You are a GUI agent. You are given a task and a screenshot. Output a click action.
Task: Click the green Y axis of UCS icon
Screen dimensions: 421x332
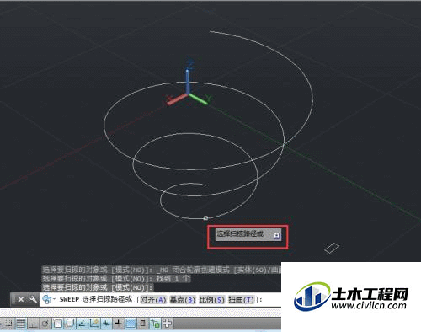coord(199,99)
